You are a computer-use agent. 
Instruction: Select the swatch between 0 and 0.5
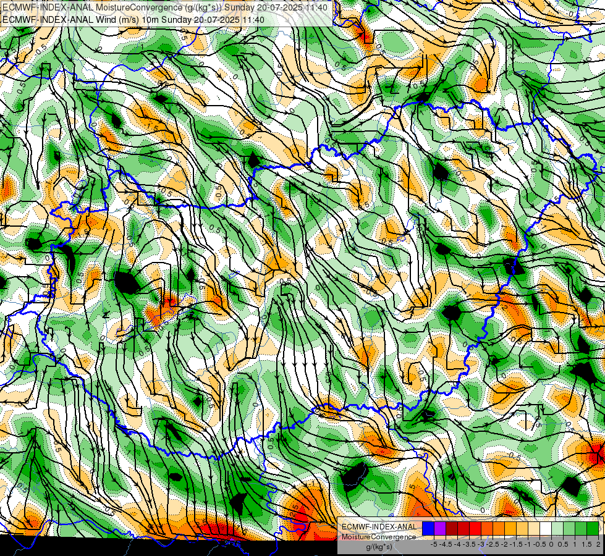pyautogui.click(x=557, y=529)
